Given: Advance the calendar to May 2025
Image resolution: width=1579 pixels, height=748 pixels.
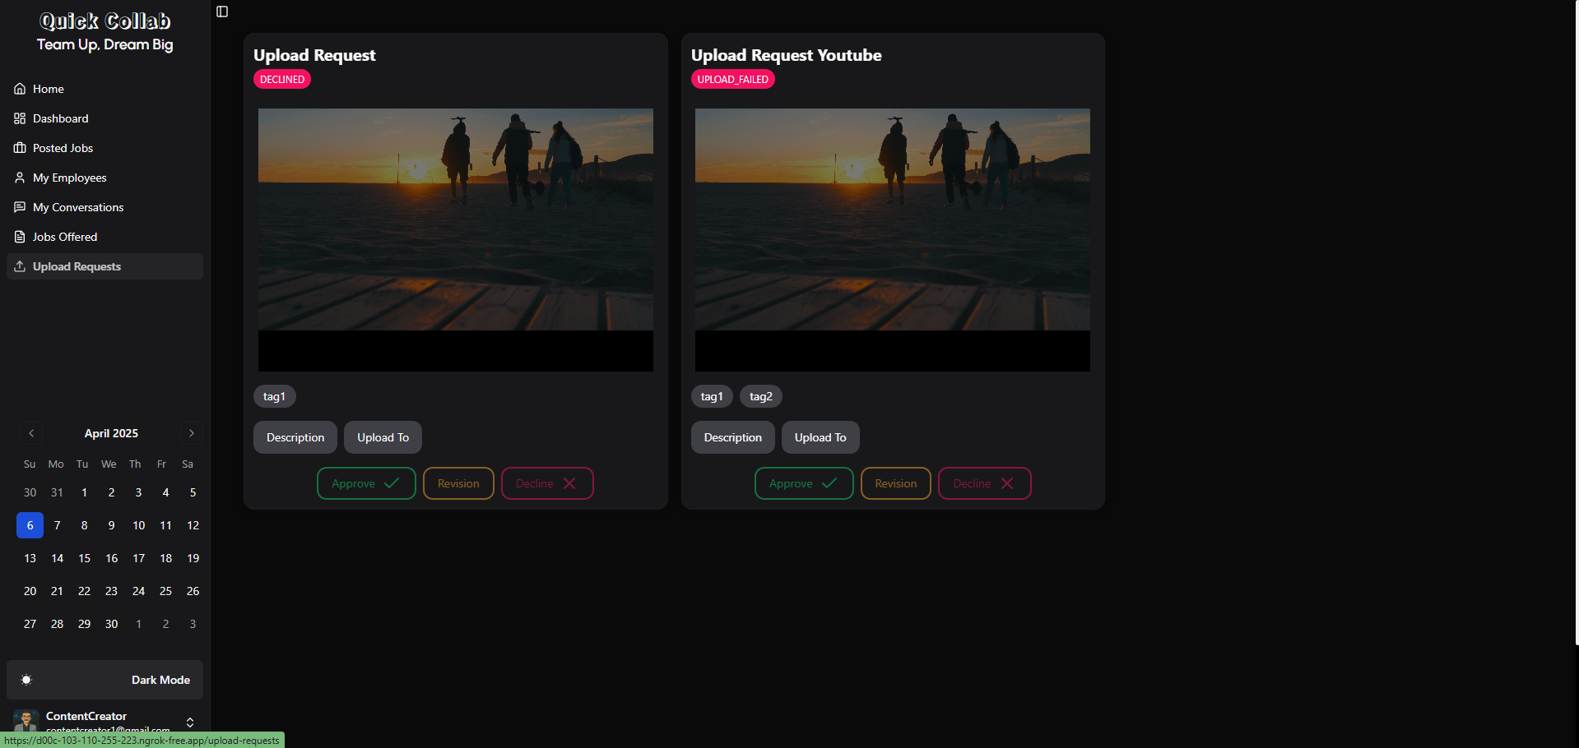Looking at the screenshot, I should (x=191, y=433).
